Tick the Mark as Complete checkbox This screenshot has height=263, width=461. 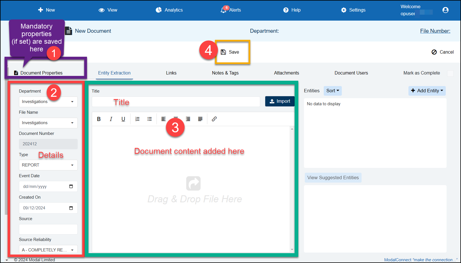click(451, 73)
